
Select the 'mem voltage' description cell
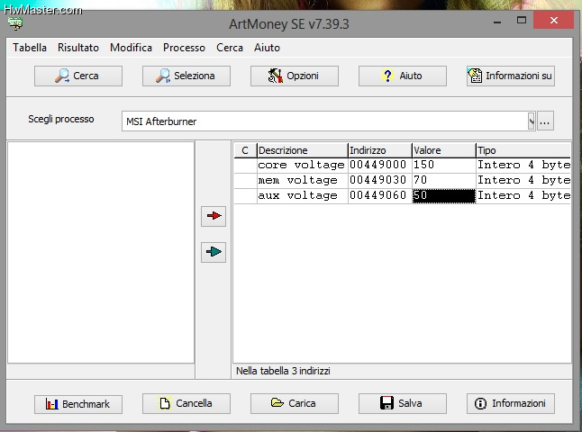tap(302, 180)
